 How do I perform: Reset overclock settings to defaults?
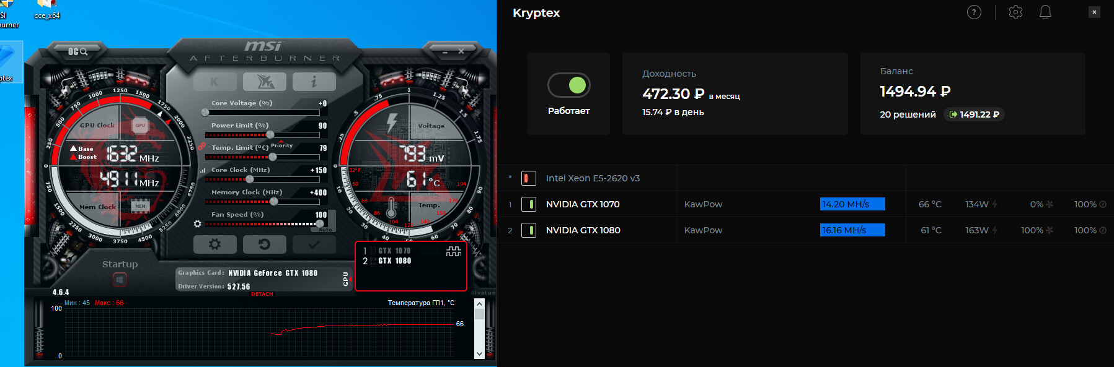(265, 244)
